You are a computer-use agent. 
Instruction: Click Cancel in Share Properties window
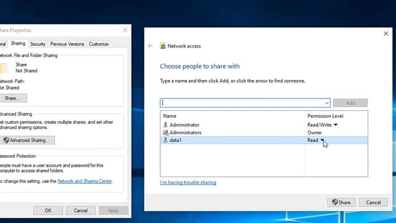click(80, 211)
